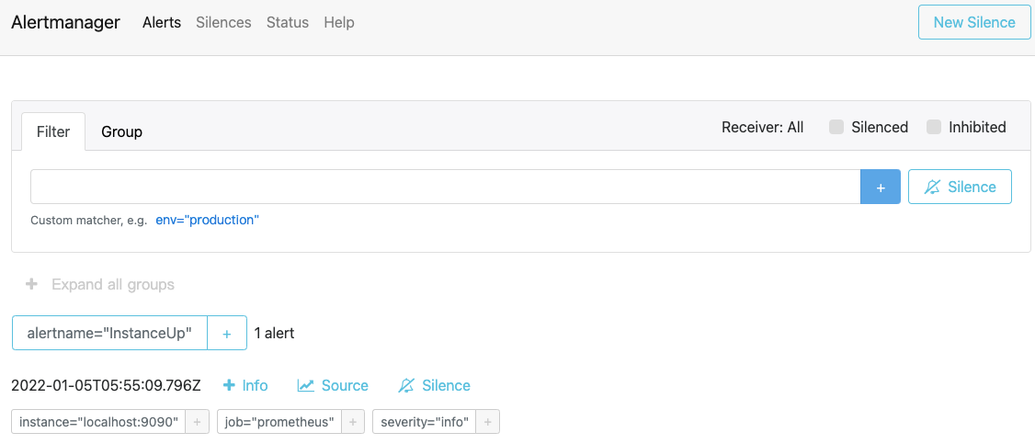This screenshot has width=1035, height=444.
Task: Click the 1 alert count text
Action: (274, 333)
